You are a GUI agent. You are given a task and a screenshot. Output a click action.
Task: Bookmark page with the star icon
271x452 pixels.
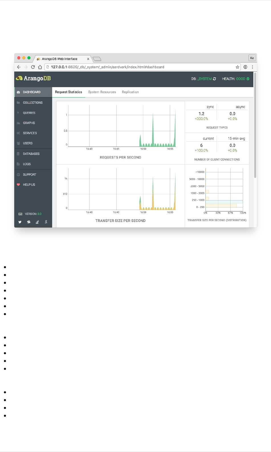[x=237, y=67]
